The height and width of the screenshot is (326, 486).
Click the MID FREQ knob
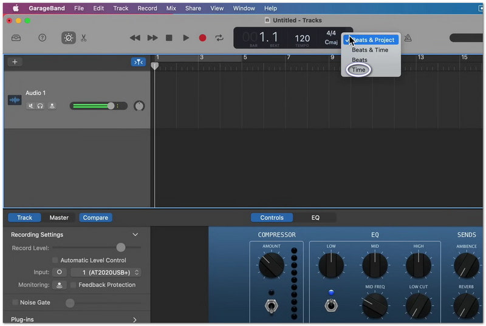tap(375, 306)
